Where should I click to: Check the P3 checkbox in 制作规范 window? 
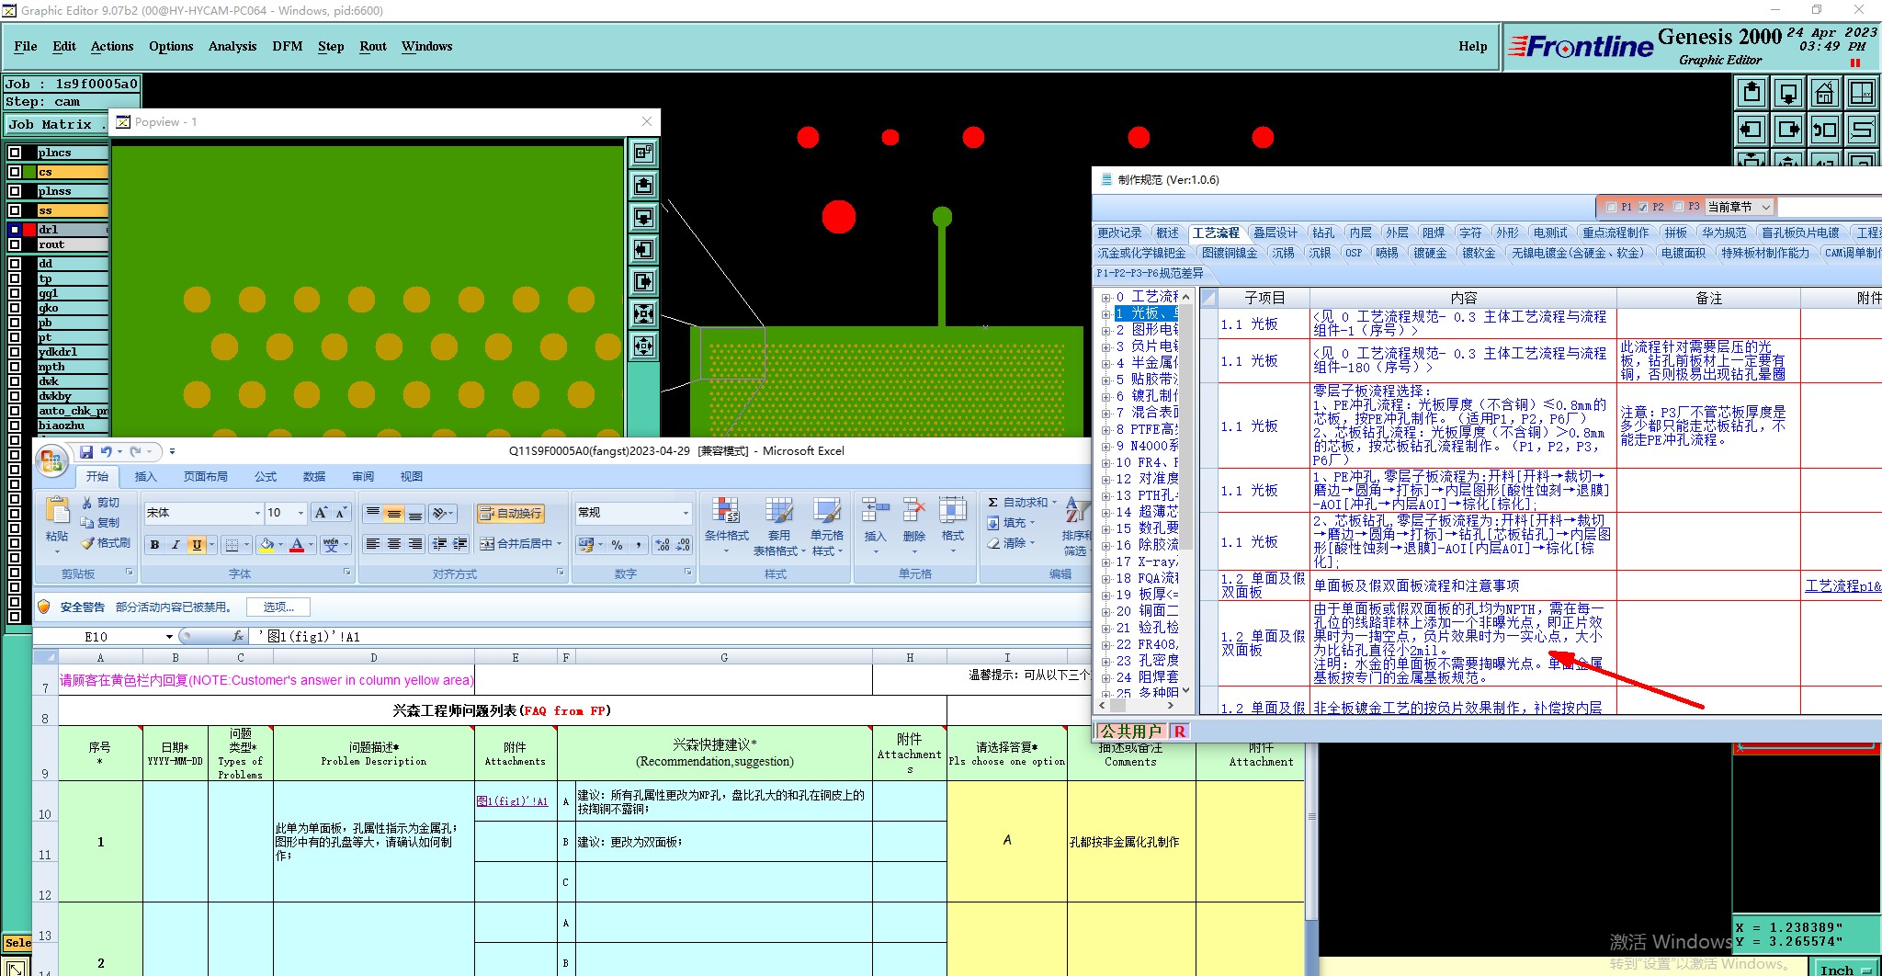(x=1679, y=207)
